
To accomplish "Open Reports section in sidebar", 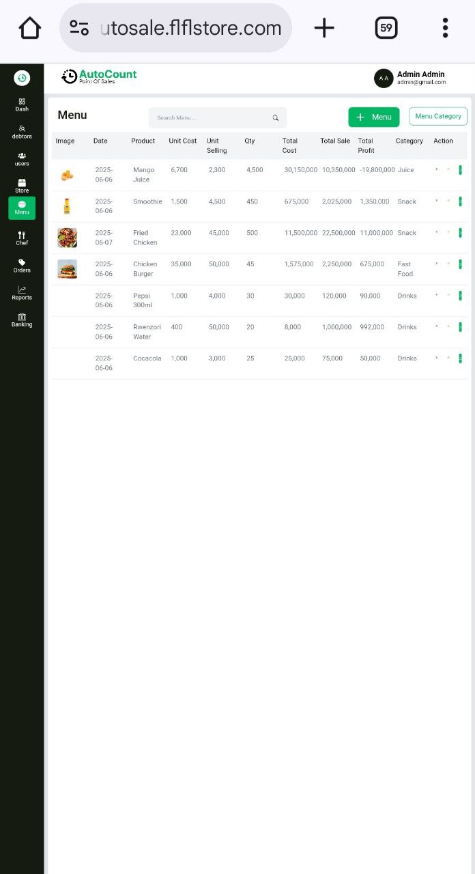I will [22, 293].
